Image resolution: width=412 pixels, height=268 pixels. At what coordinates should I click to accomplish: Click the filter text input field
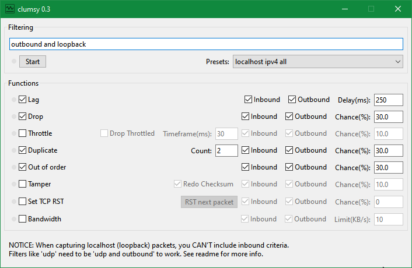206,44
